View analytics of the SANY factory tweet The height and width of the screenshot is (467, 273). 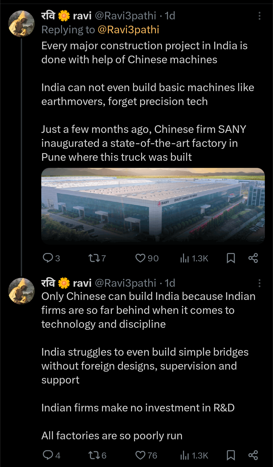pyautogui.click(x=185, y=258)
